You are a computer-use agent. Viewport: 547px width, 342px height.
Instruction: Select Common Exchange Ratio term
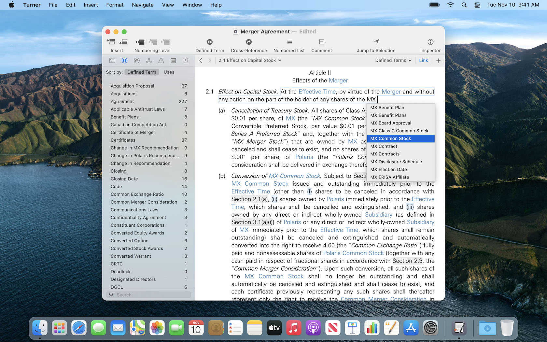pos(148,194)
